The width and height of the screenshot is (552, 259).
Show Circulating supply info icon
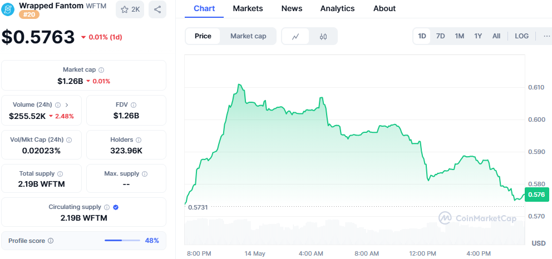point(107,207)
